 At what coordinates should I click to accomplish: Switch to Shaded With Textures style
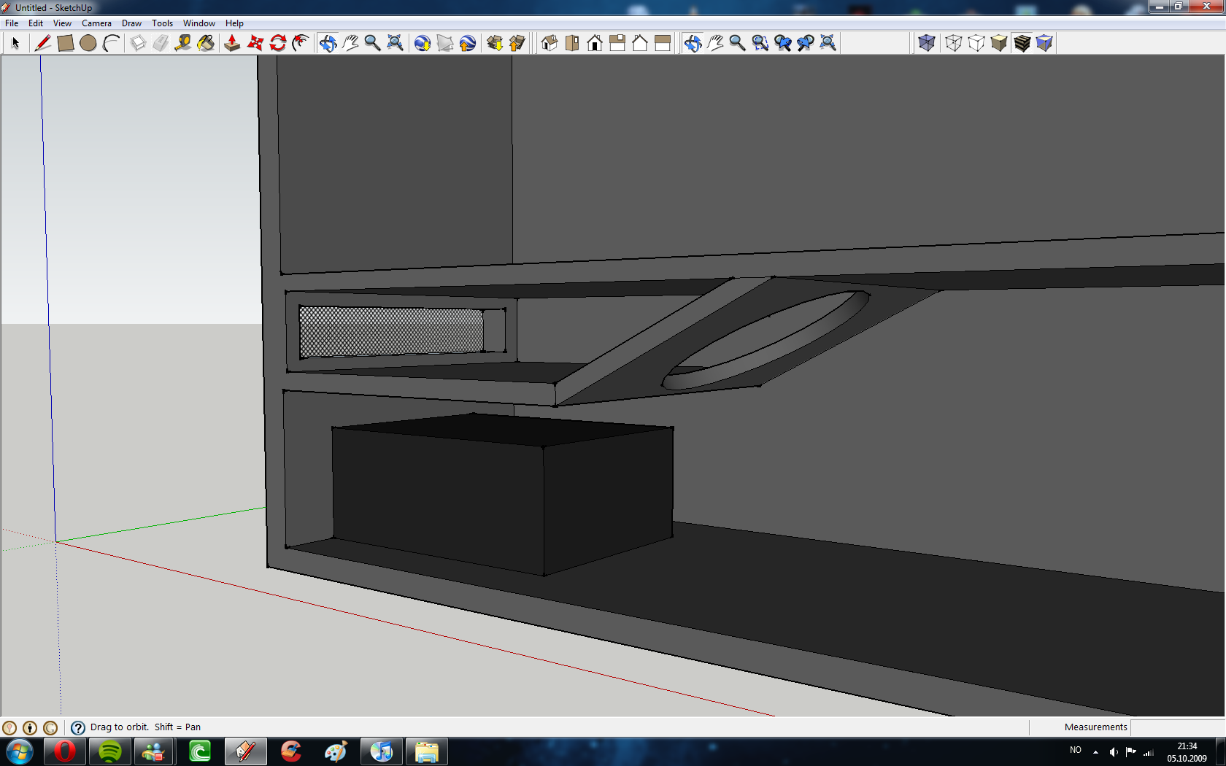coord(1022,43)
